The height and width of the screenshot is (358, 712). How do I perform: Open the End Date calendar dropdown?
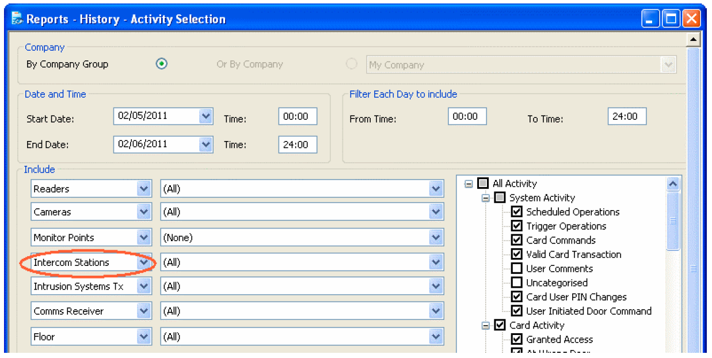click(x=205, y=144)
